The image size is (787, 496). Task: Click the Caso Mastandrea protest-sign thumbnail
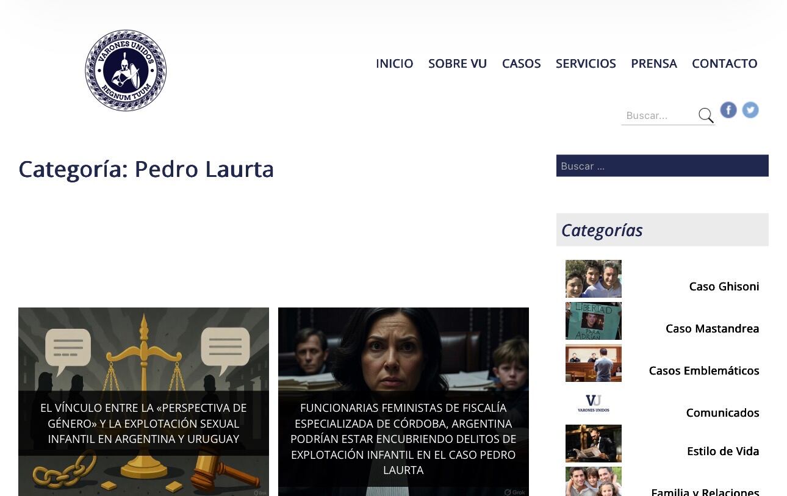pyautogui.click(x=593, y=320)
